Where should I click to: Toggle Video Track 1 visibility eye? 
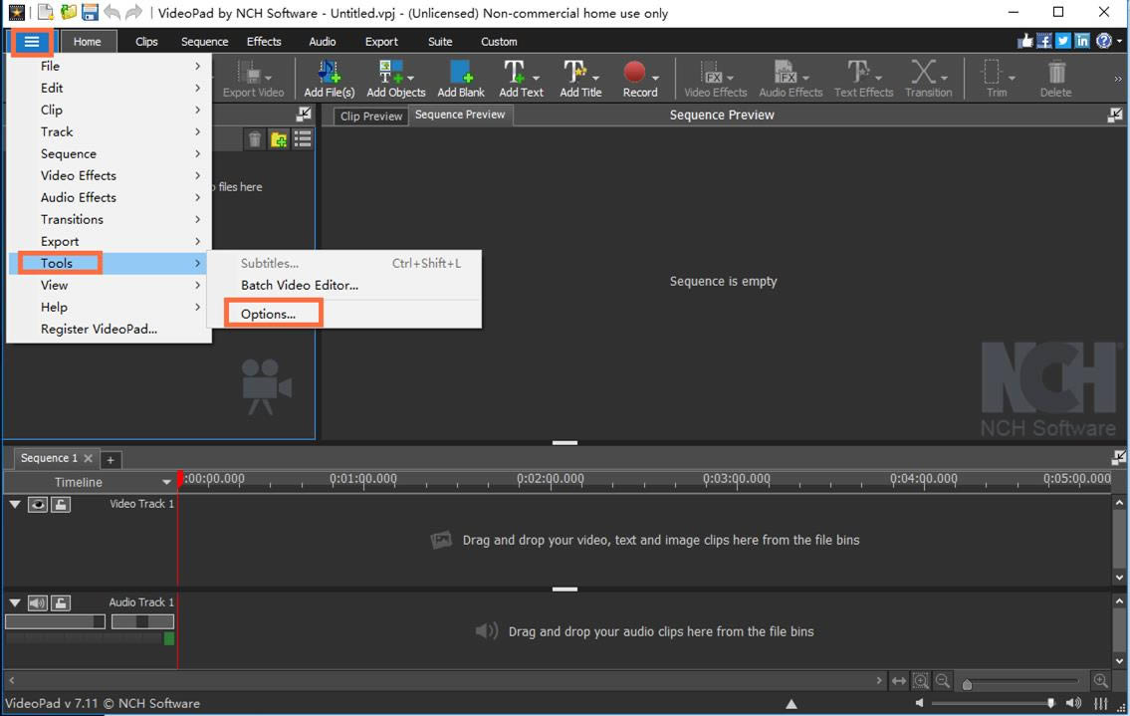point(38,505)
